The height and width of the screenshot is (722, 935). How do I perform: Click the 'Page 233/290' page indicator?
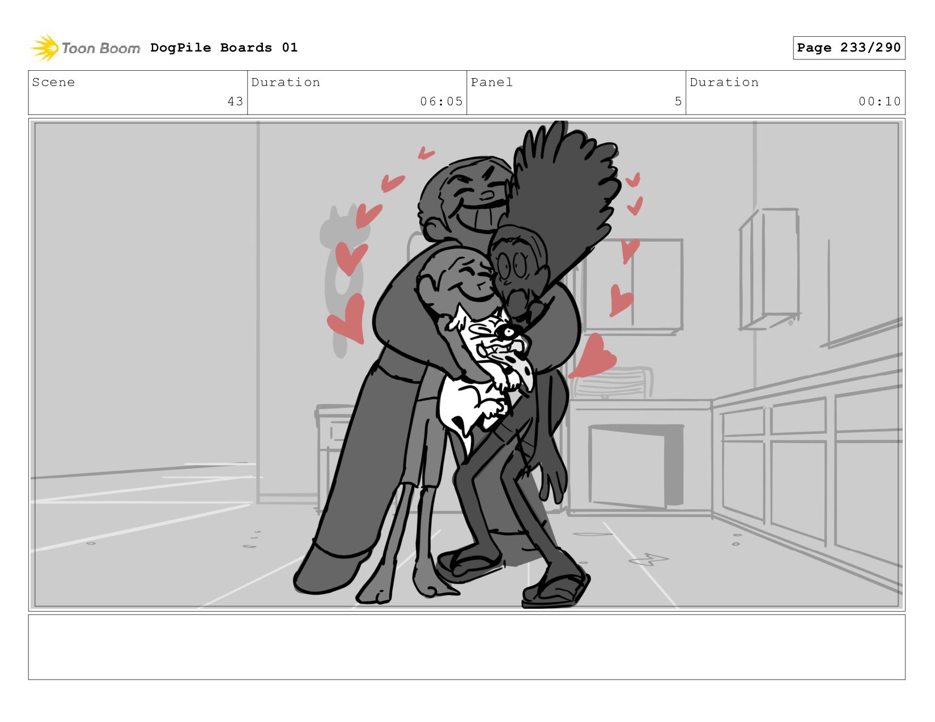pyautogui.click(x=849, y=48)
